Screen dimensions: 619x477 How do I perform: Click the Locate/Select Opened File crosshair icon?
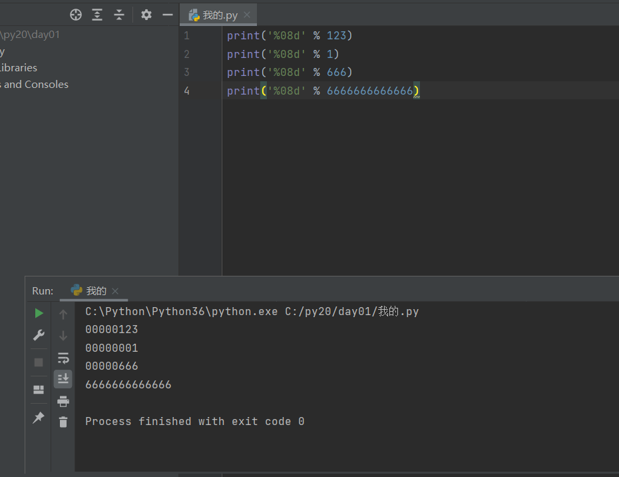(76, 15)
